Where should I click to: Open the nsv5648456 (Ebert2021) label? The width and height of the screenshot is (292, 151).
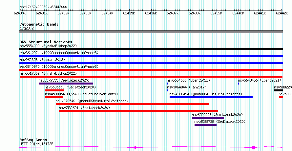(x=260, y=80)
